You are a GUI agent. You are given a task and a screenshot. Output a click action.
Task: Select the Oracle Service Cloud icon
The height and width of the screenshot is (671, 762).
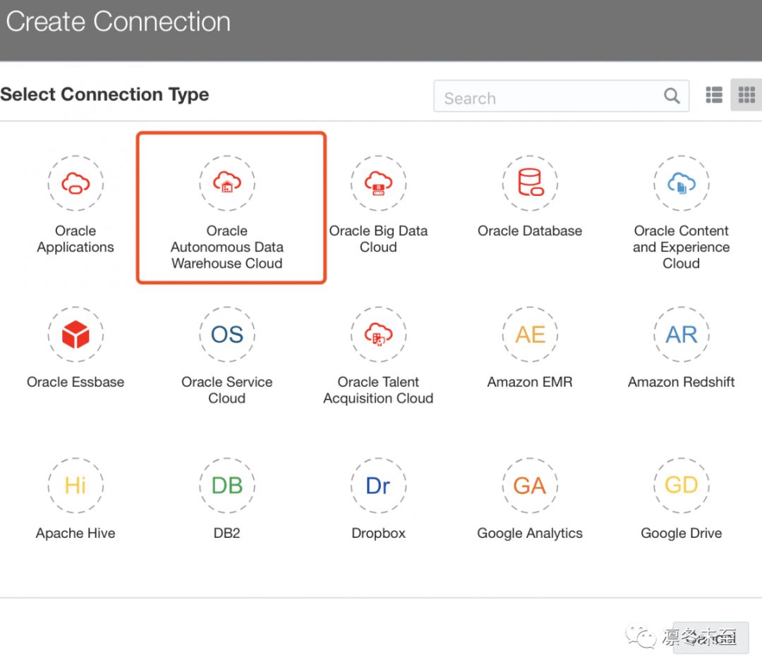click(x=227, y=335)
